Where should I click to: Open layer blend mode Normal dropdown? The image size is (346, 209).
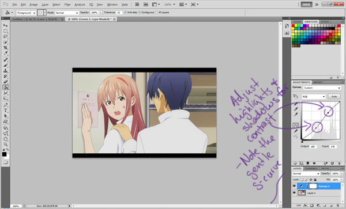coord(306,173)
